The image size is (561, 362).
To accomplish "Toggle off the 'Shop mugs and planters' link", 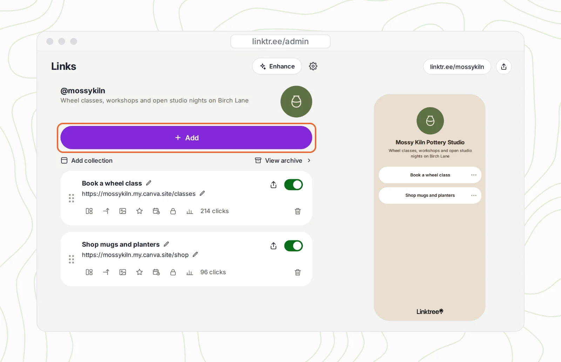I will click(293, 246).
